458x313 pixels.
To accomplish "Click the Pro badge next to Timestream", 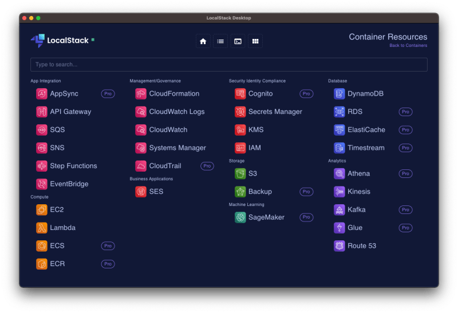I will (x=405, y=148).
